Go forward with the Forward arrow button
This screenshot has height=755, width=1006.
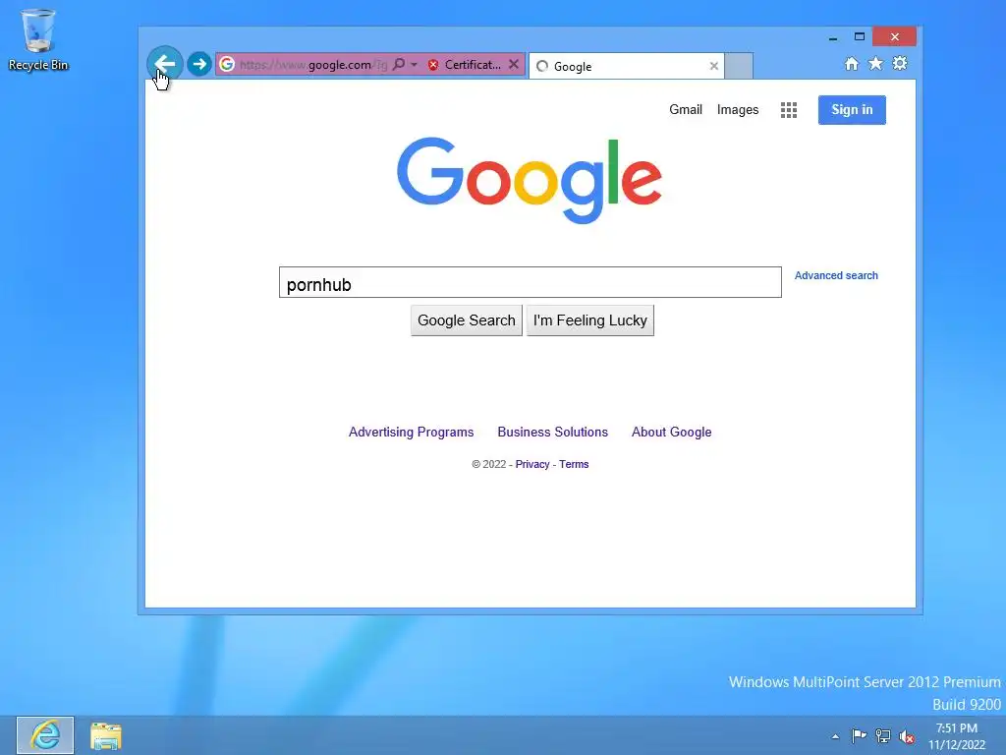199,64
